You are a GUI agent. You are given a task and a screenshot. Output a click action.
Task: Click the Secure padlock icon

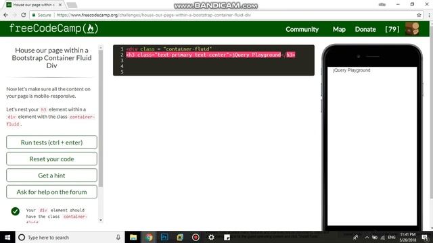pyautogui.click(x=34, y=15)
